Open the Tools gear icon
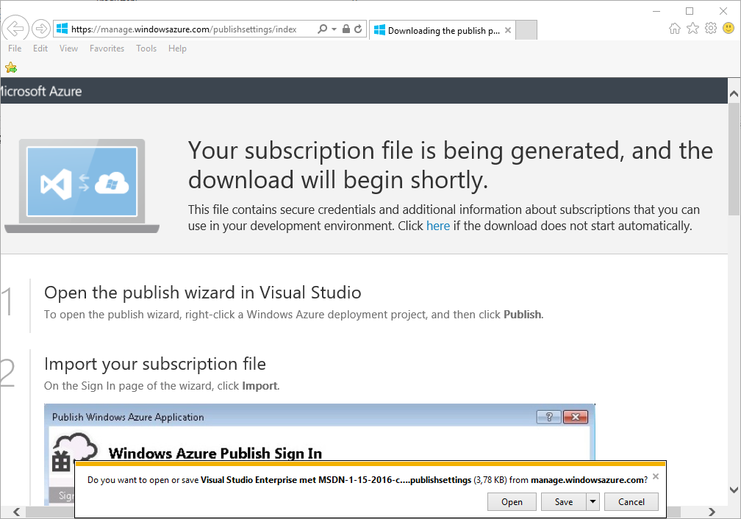741x519 pixels. click(x=711, y=29)
